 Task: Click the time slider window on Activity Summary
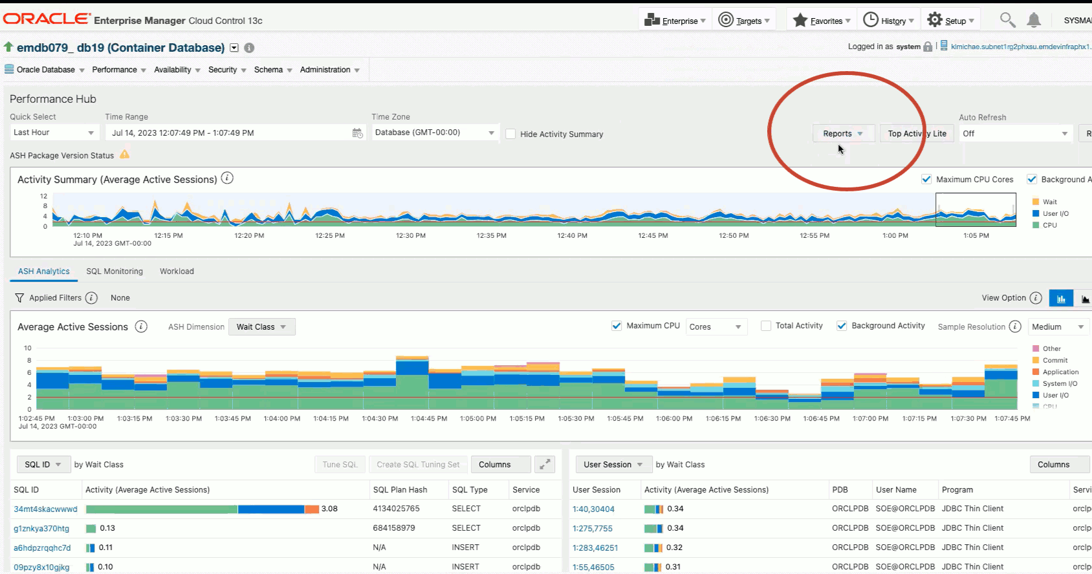coord(976,209)
